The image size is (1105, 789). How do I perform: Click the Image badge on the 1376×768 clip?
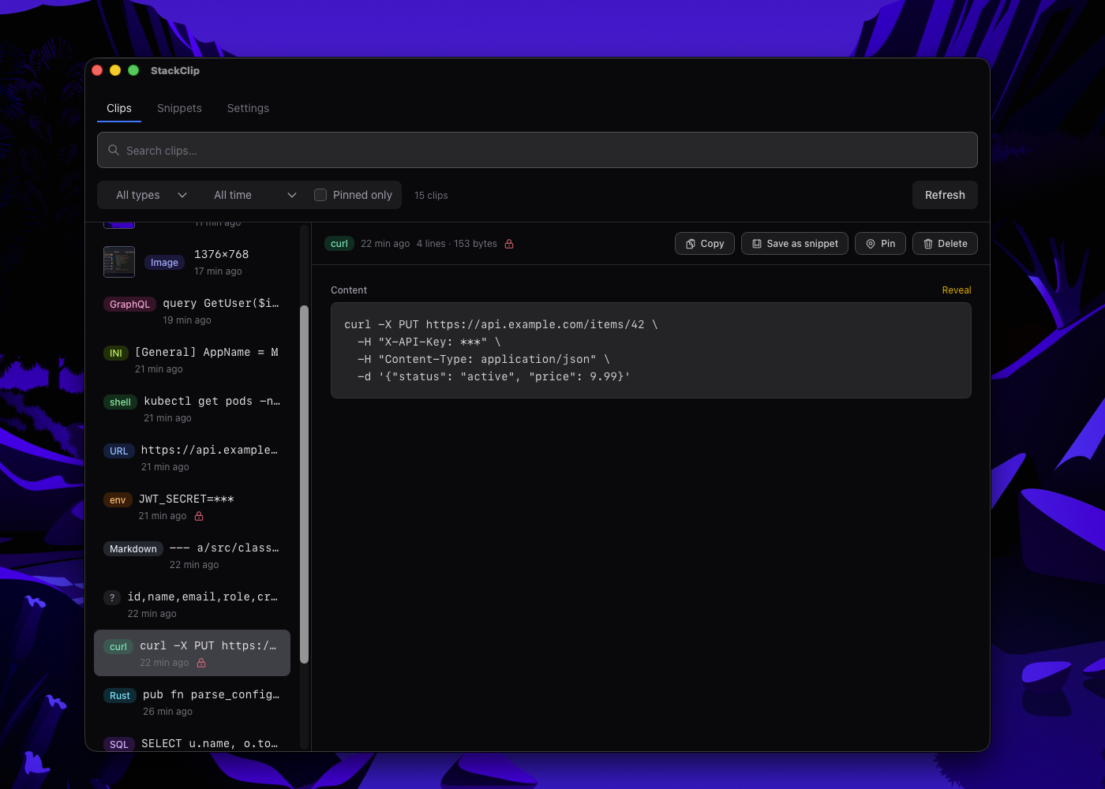point(164,262)
